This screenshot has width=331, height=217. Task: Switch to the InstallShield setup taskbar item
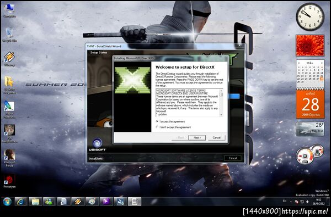click(120, 202)
